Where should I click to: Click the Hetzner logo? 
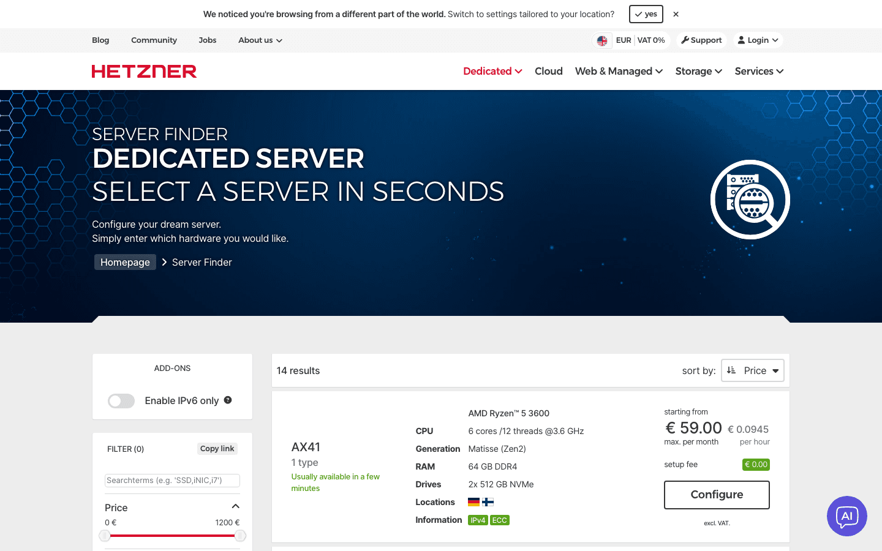coord(144,72)
